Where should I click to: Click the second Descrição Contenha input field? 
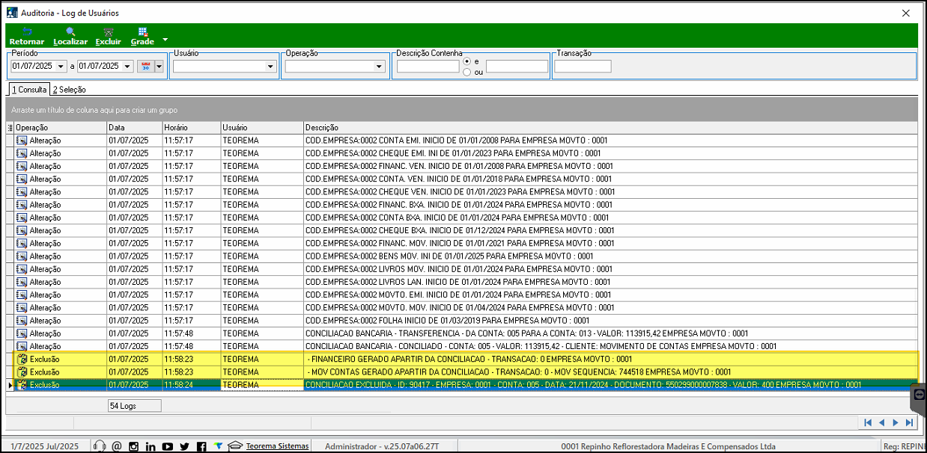(x=517, y=67)
